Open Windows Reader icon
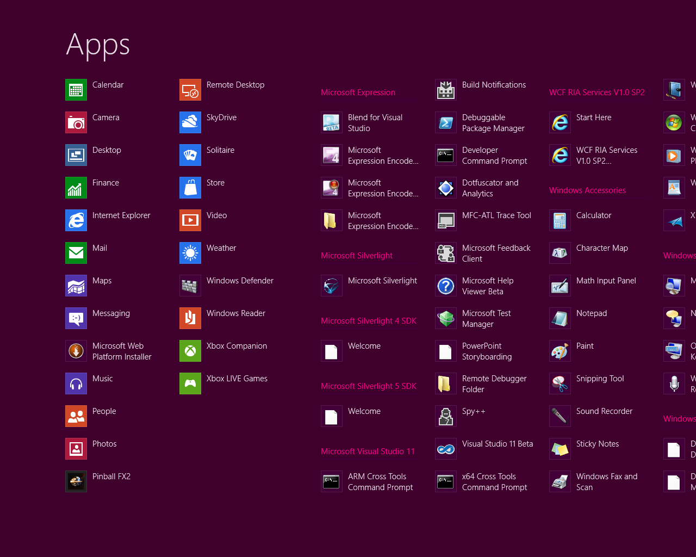This screenshot has width=696, height=557. click(190, 318)
